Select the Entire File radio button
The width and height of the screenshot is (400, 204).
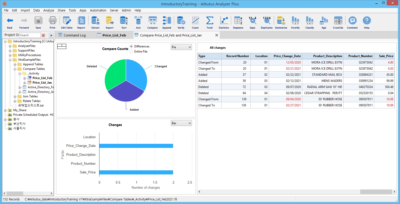[131, 52]
